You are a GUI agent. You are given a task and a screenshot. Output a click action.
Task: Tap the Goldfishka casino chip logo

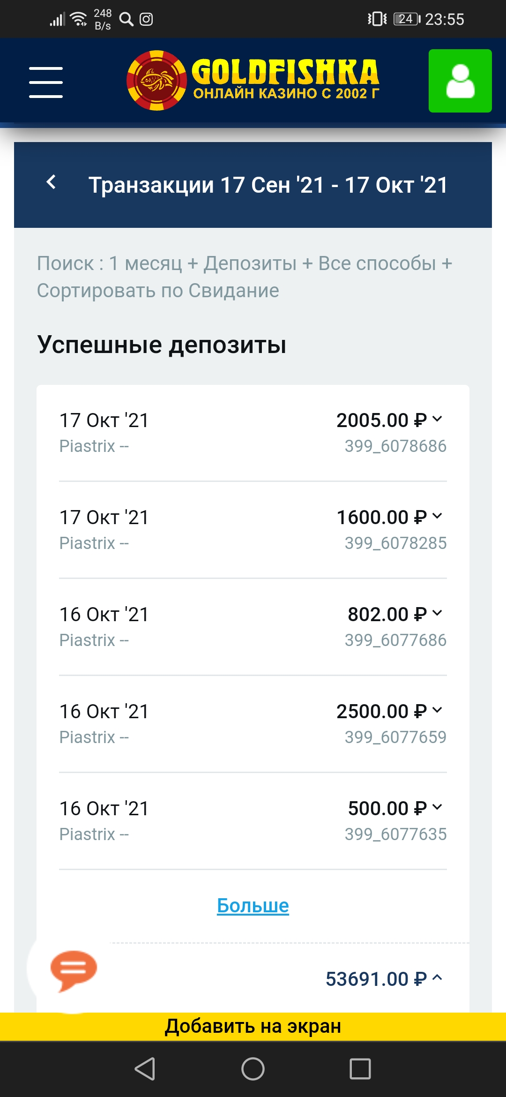[157, 81]
